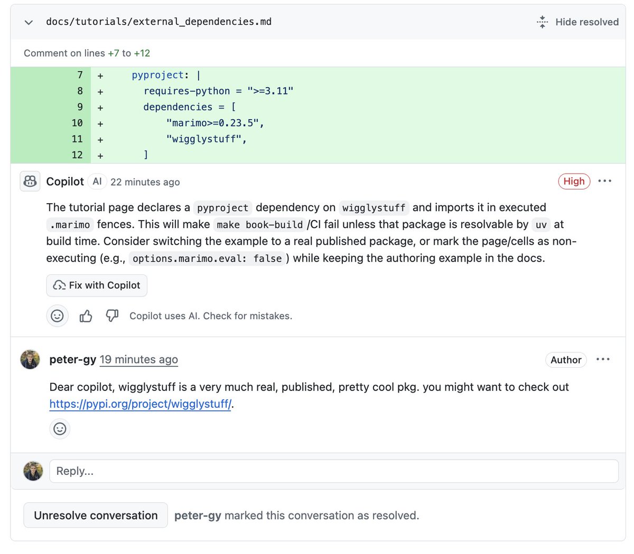Viewport: 634px width, 554px height.
Task: Open the Copilot comment options menu
Action: point(604,181)
